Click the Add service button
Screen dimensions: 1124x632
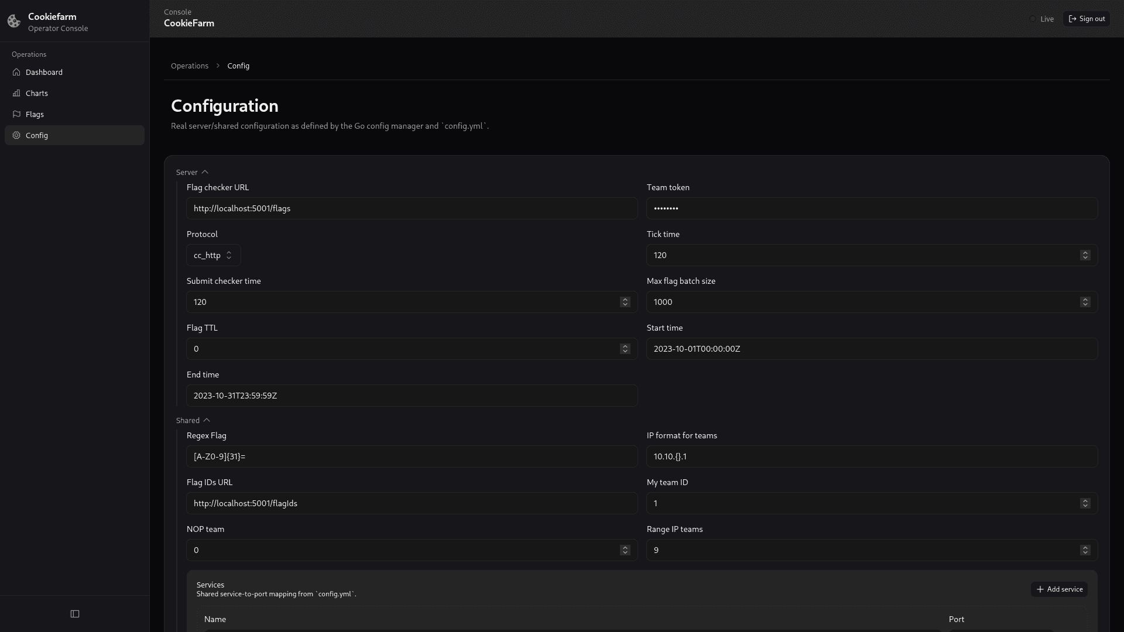pos(1059,589)
